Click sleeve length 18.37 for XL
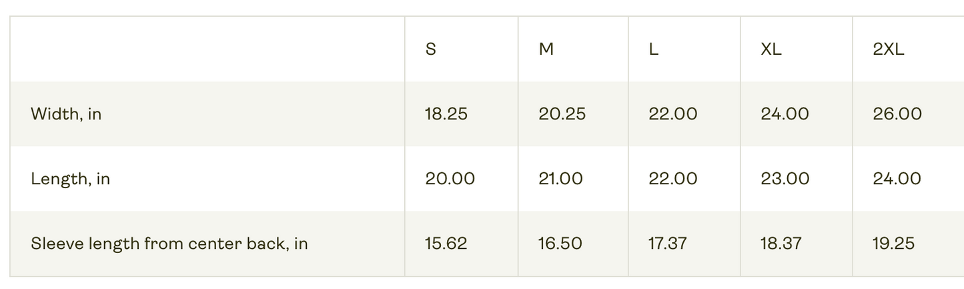 (781, 244)
